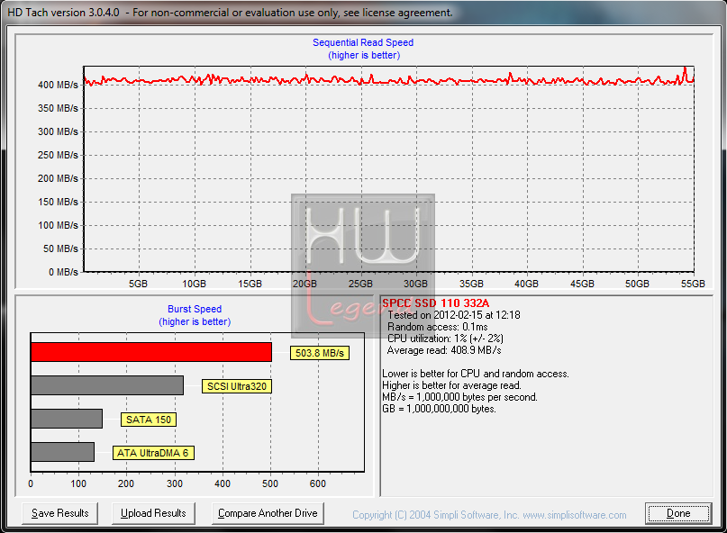Click the Lower is better for CPU note

click(476, 374)
